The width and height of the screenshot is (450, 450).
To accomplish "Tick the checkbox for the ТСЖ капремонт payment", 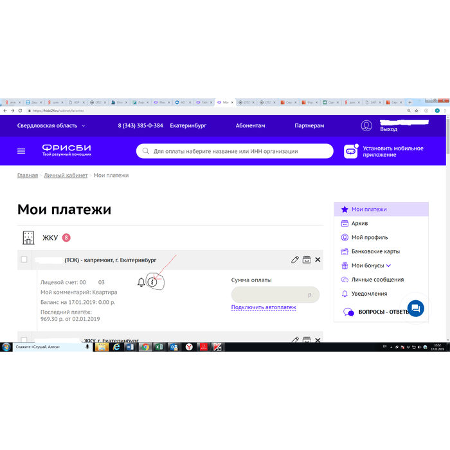I will (x=24, y=260).
